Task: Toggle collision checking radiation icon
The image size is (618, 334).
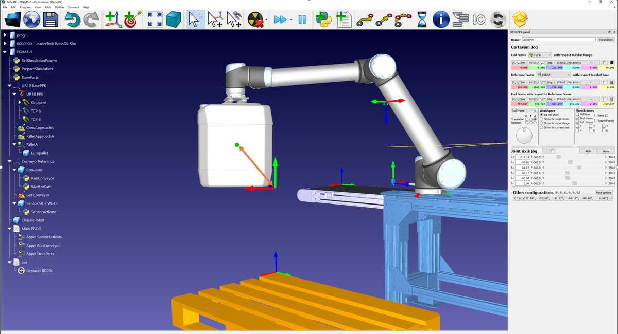Action: coord(256,20)
